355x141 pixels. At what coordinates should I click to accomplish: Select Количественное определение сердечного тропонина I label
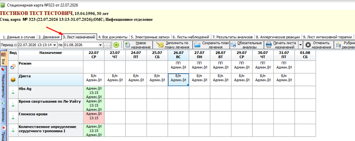point(51,130)
